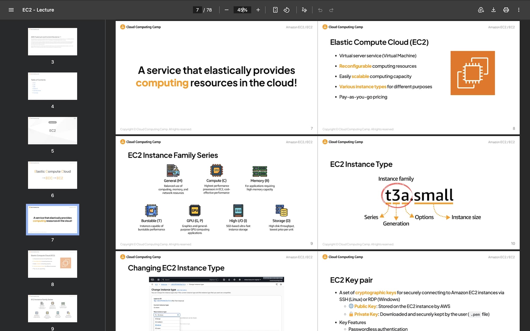Jump to the page 4 Table of Contents thumbnail

pyautogui.click(x=52, y=86)
